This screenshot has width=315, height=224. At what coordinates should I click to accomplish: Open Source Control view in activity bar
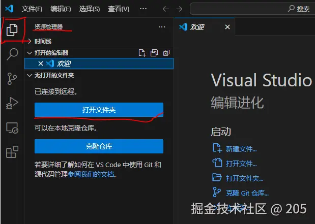pos(12,79)
